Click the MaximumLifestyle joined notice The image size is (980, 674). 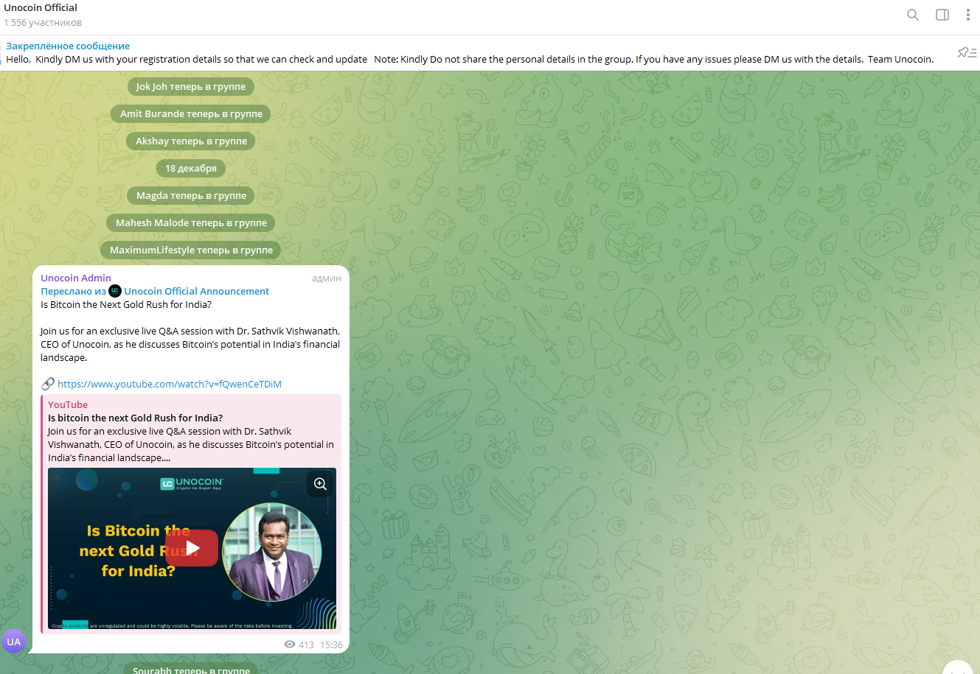191,250
